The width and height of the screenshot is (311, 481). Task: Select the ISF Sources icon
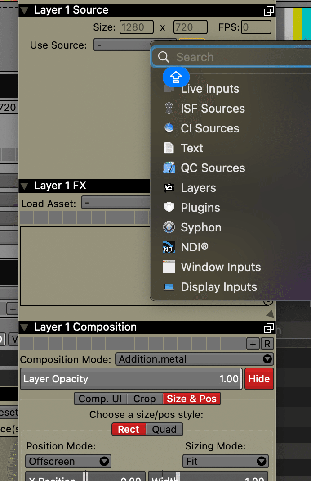(169, 109)
